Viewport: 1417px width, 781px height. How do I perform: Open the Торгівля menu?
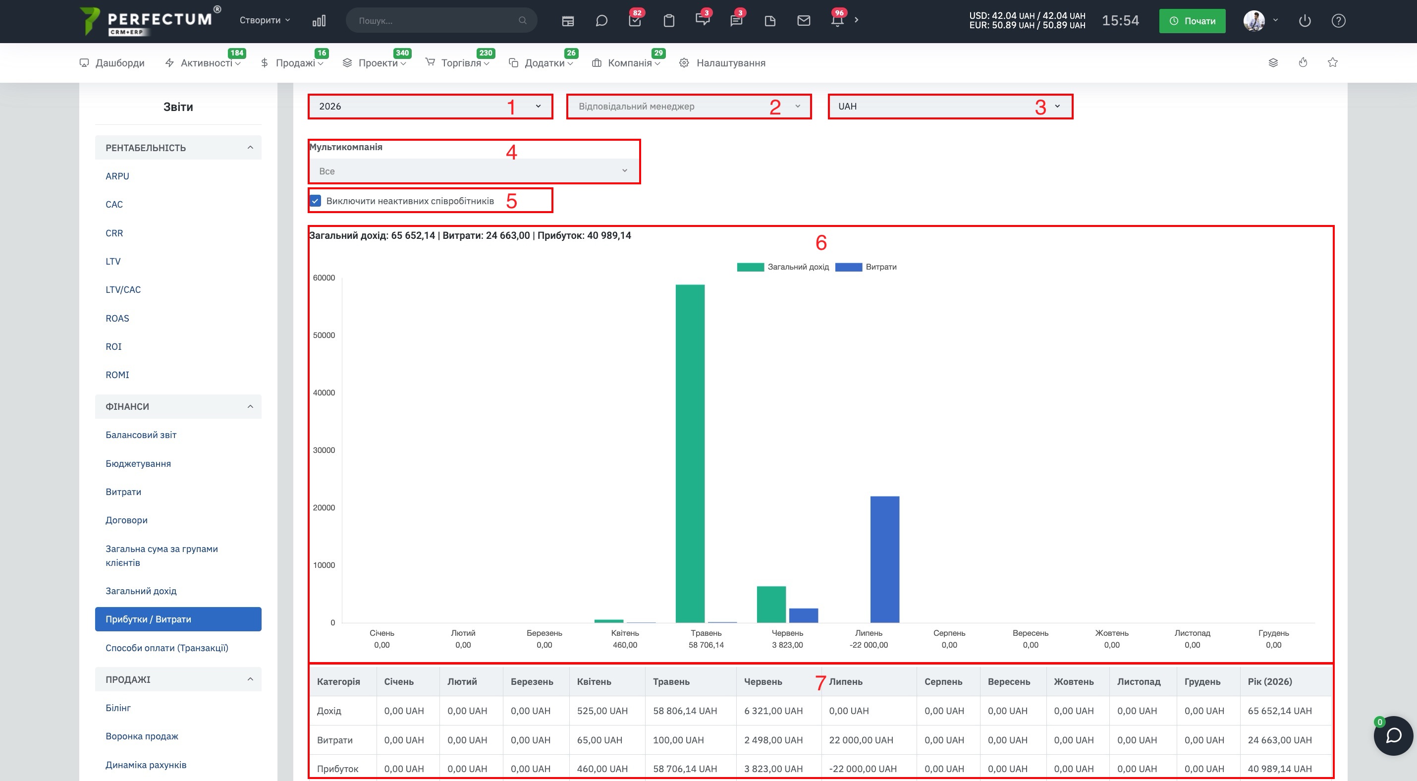point(457,63)
